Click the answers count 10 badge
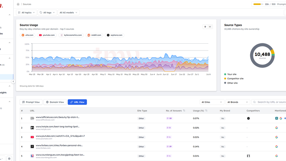The height and width of the screenshot is (161, 286). (x=169, y=118)
